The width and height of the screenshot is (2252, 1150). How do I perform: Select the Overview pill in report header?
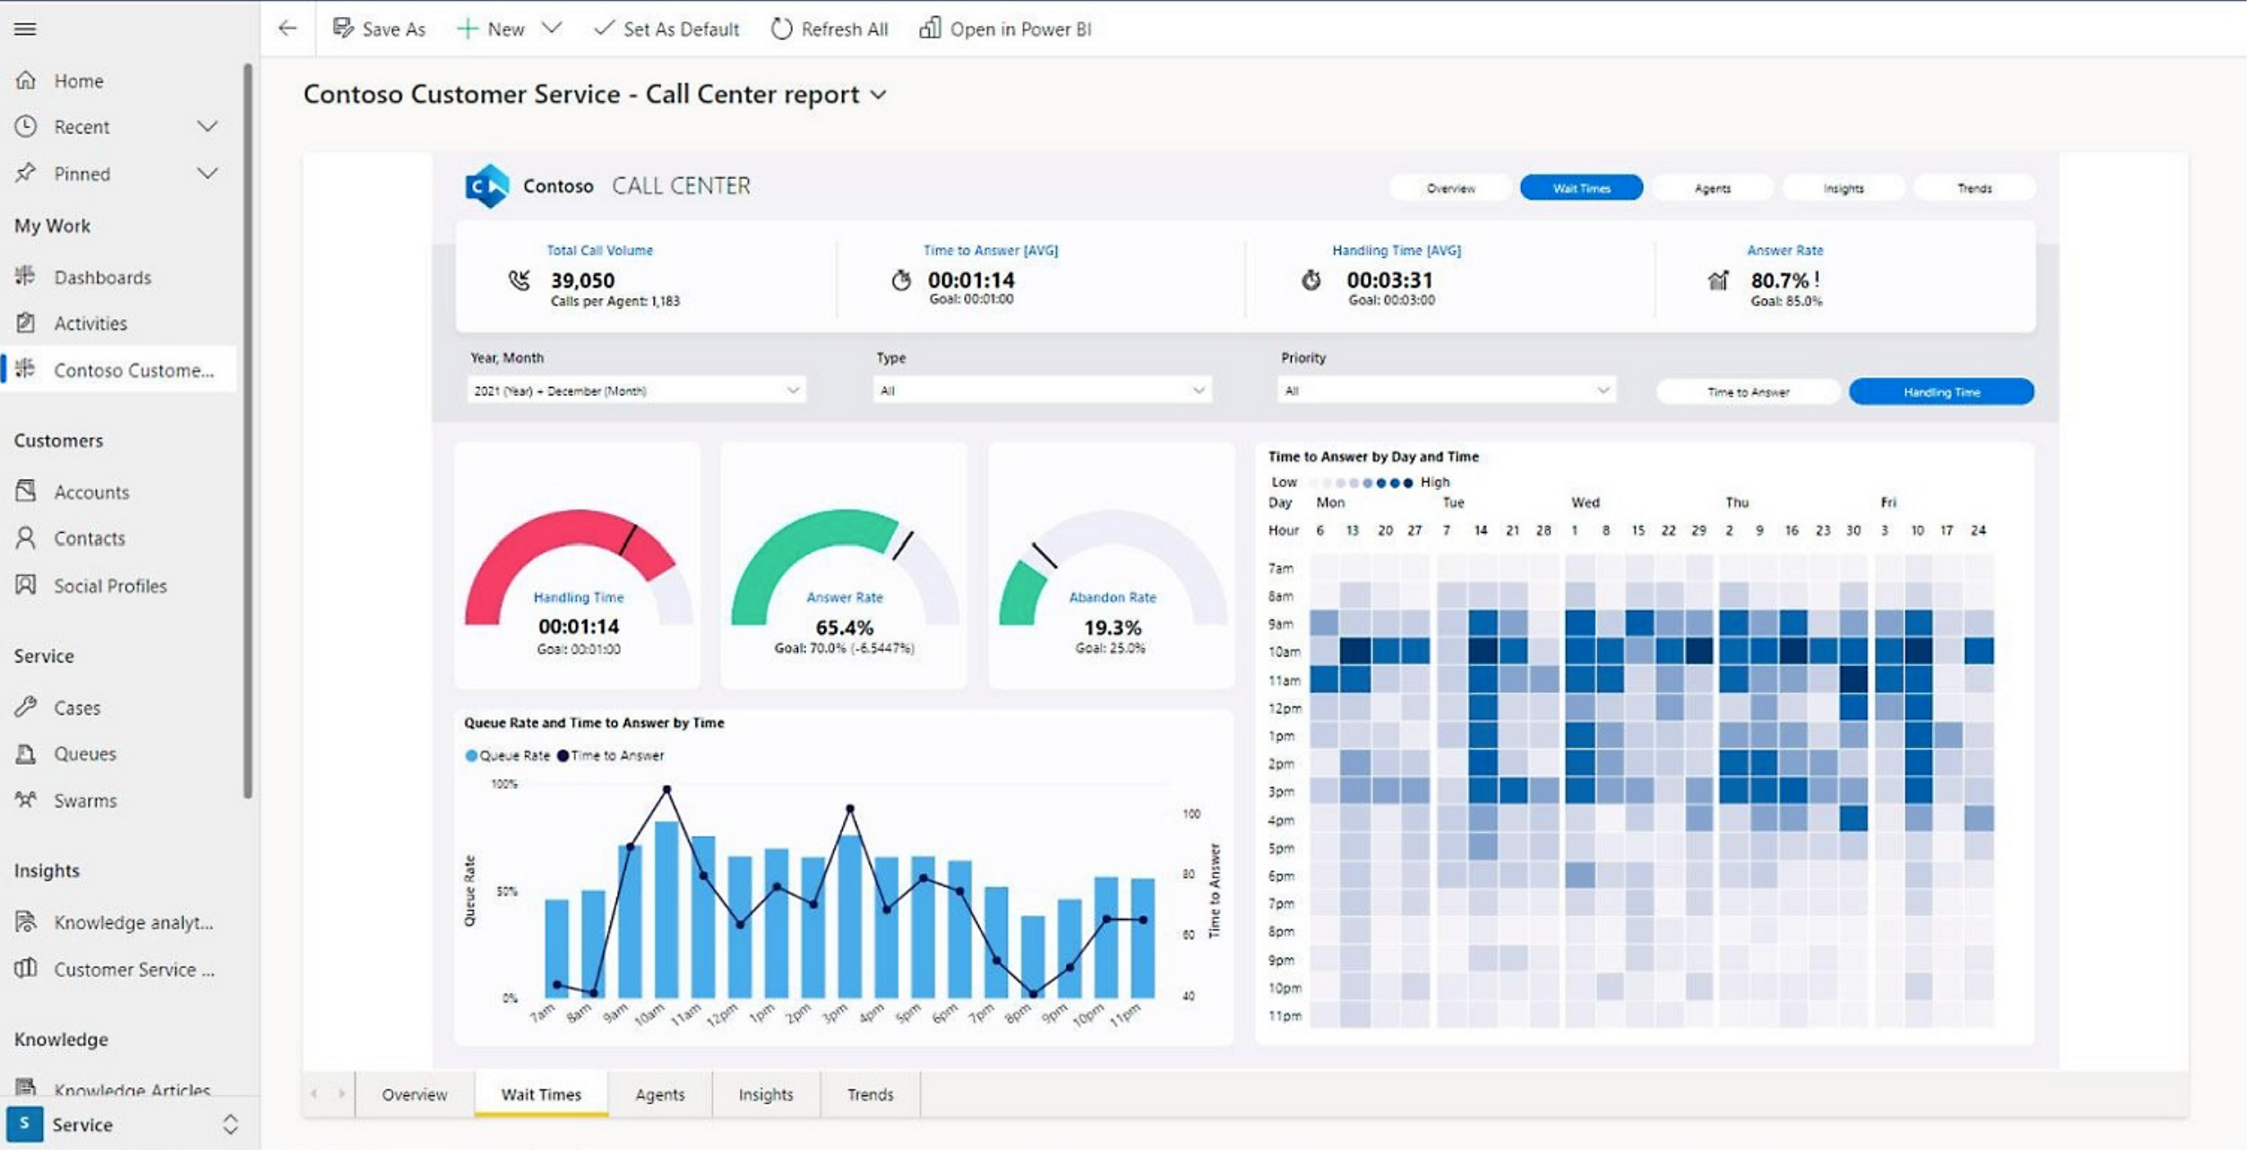[1450, 188]
